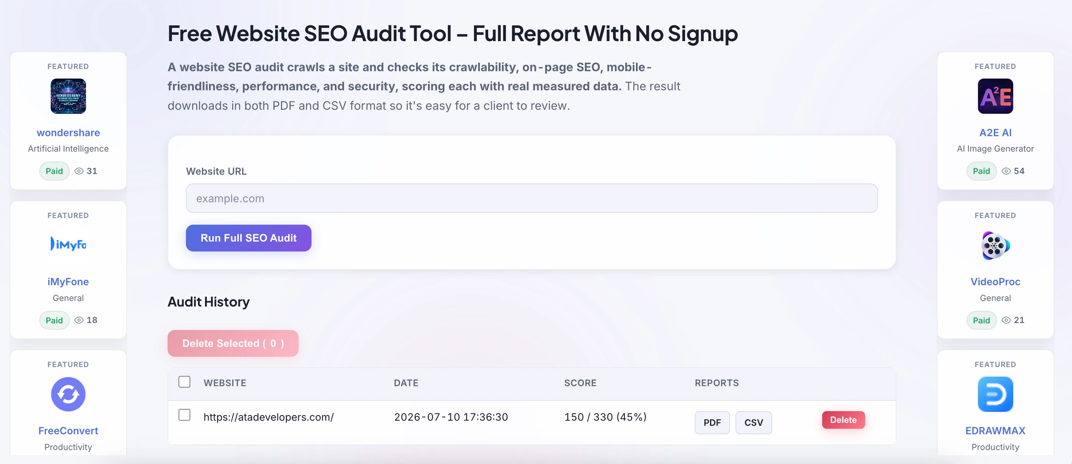Open the VideoProc film reel icon
The image size is (1072, 464).
(995, 245)
